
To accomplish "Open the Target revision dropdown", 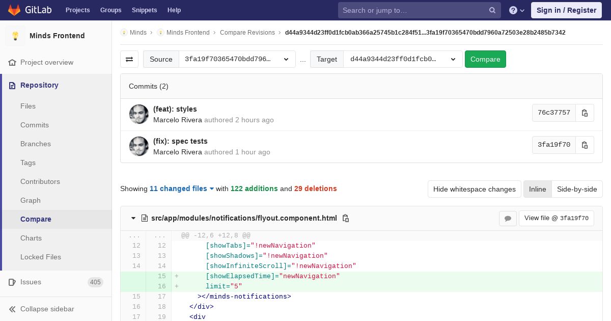I will coord(403,59).
